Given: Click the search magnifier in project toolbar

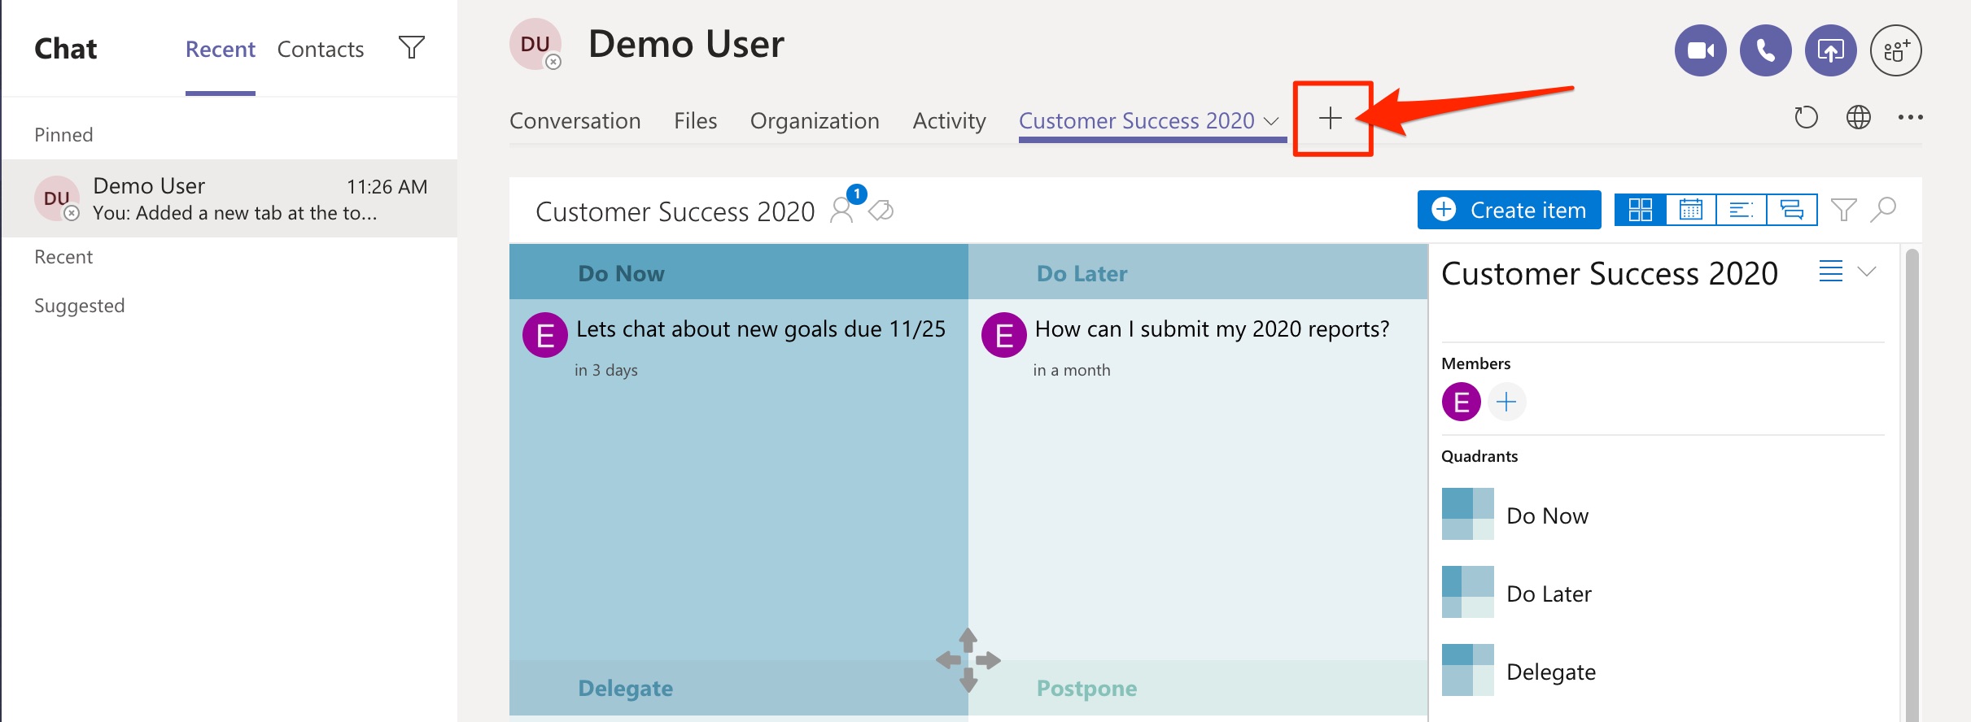Looking at the screenshot, I should pos(1883,210).
